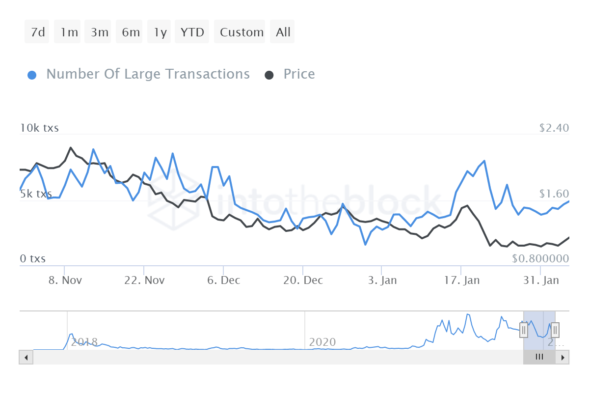Click the pan grip on the bottom scrollbar

(540, 357)
